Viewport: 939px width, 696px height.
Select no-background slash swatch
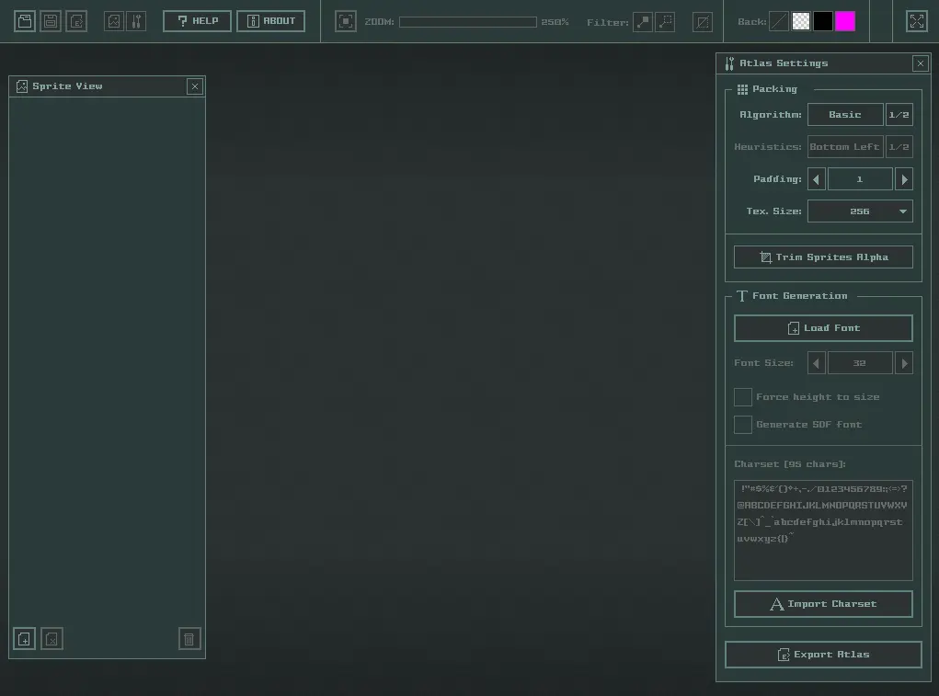tap(778, 21)
